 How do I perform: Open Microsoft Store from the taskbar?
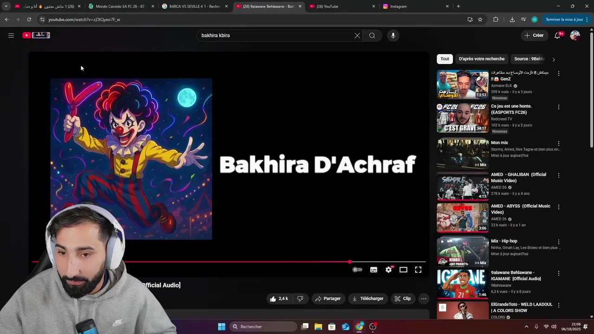pos(332,327)
